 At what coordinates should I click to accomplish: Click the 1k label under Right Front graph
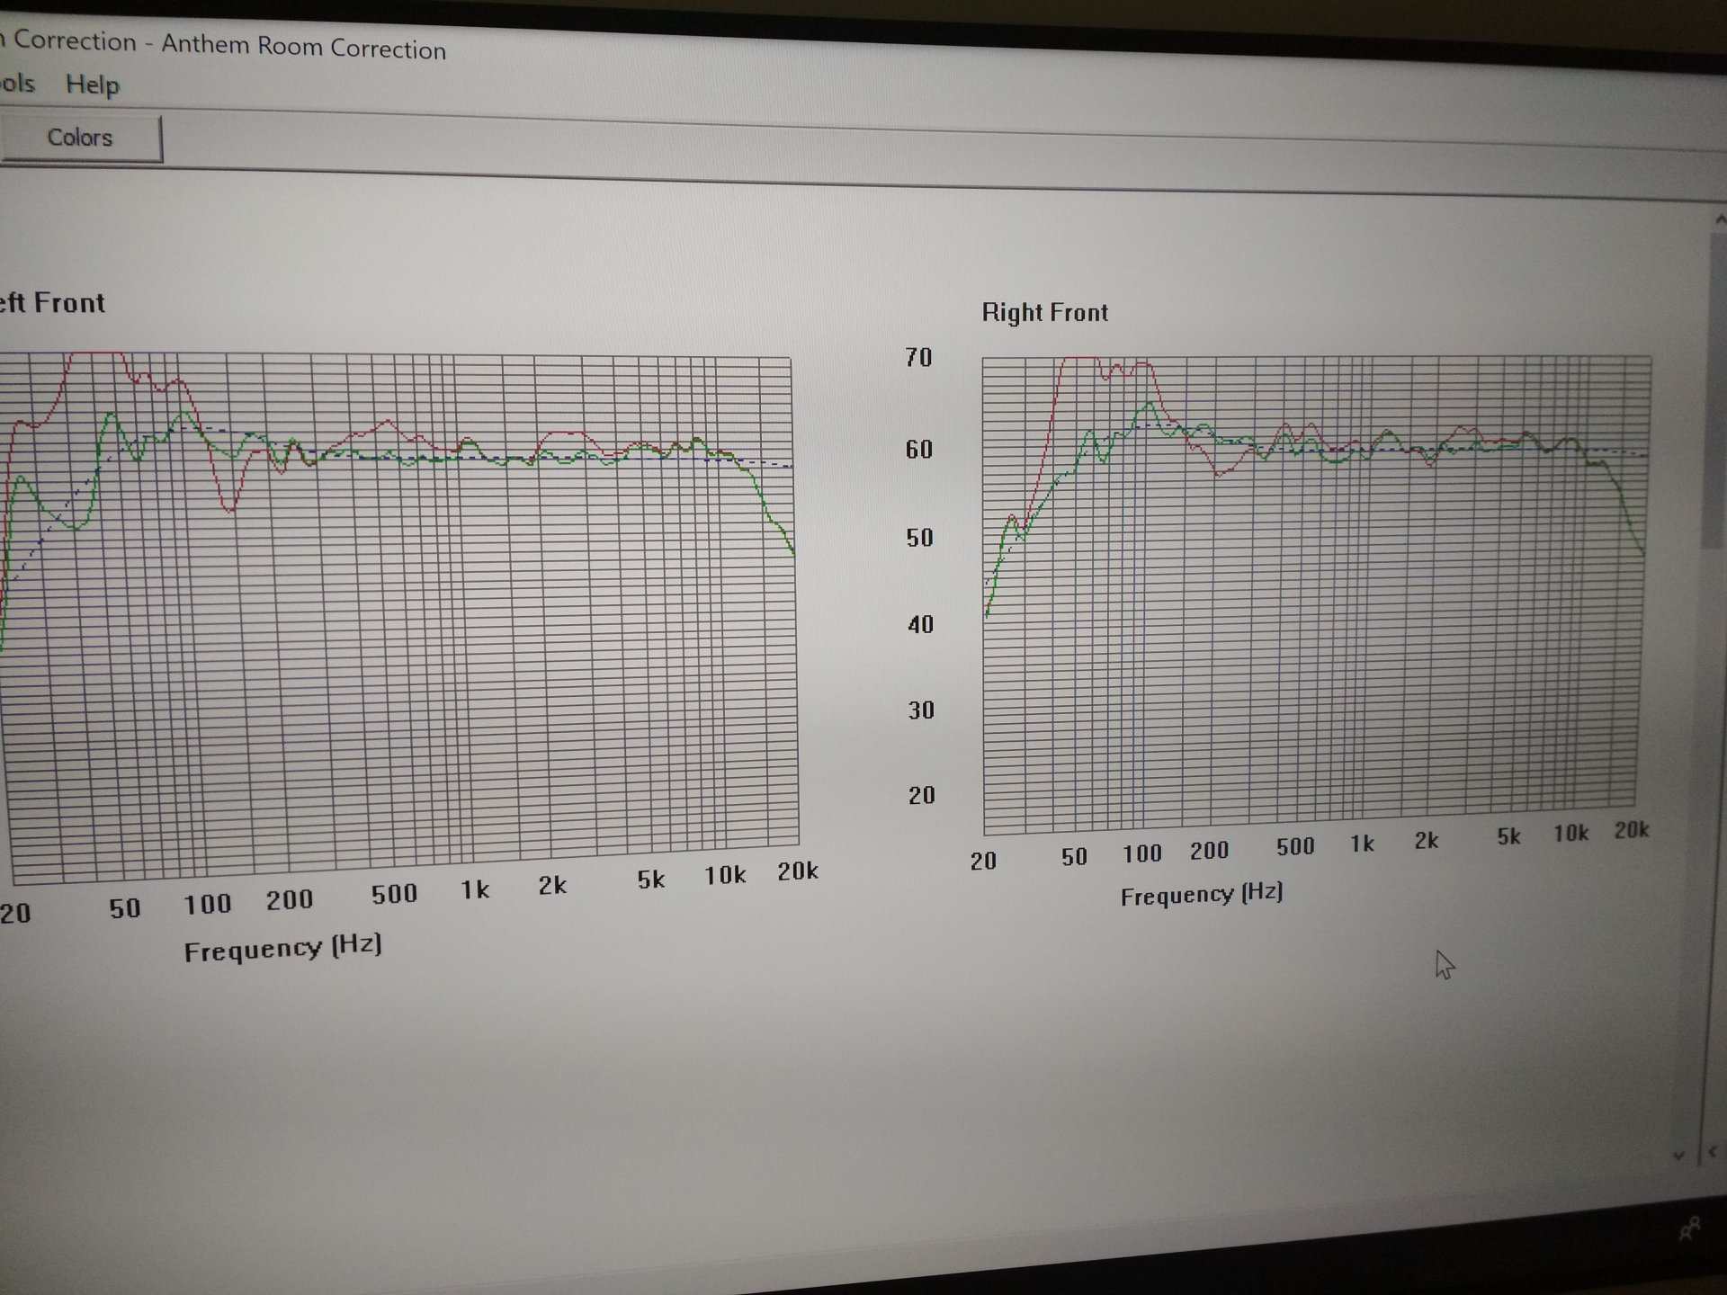(x=1362, y=844)
